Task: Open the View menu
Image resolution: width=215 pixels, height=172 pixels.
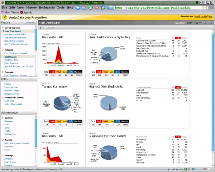Action: (x=21, y=8)
